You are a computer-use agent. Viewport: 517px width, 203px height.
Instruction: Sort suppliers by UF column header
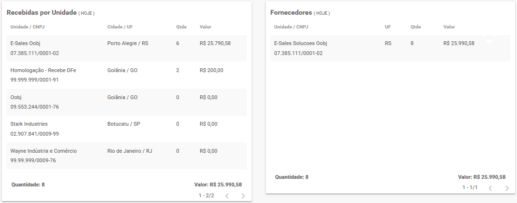pyautogui.click(x=388, y=27)
